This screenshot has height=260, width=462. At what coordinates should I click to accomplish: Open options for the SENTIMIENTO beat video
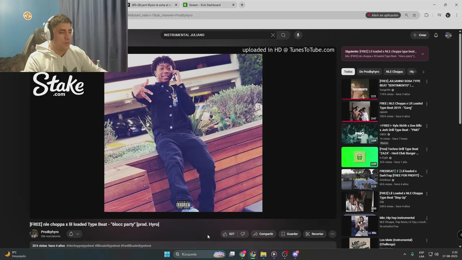[x=427, y=82]
